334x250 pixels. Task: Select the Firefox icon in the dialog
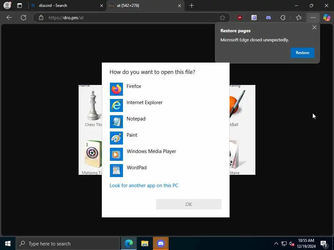(116, 89)
